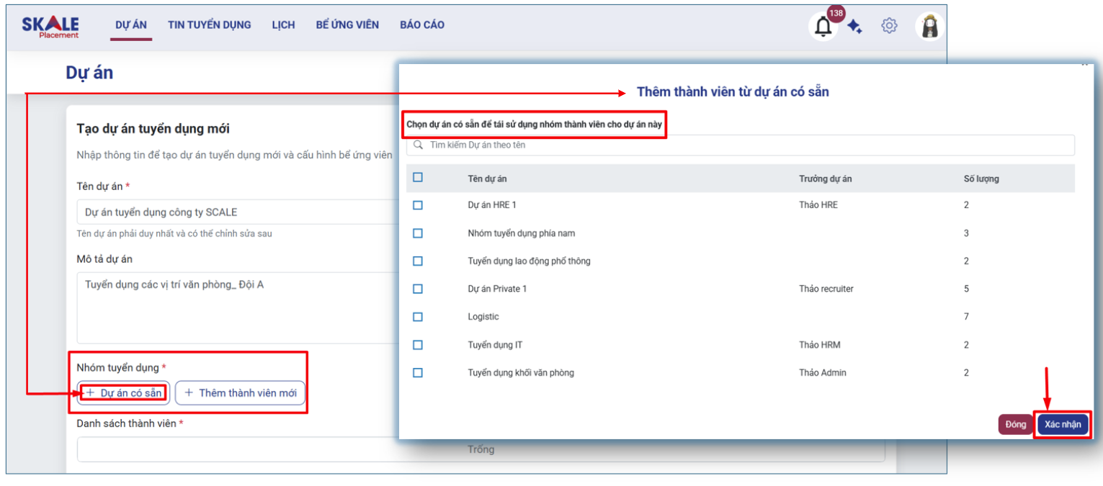This screenshot has width=1103, height=486.
Task: Click the Đóng button
Action: (x=1015, y=425)
